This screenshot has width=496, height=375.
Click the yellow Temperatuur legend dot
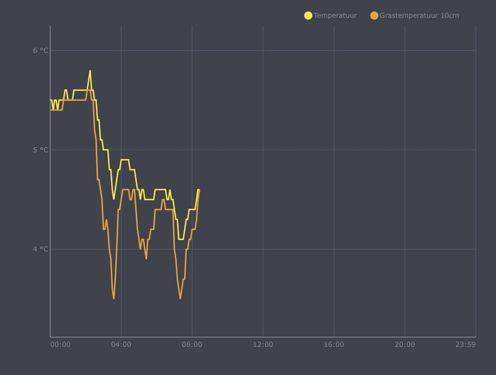click(308, 16)
